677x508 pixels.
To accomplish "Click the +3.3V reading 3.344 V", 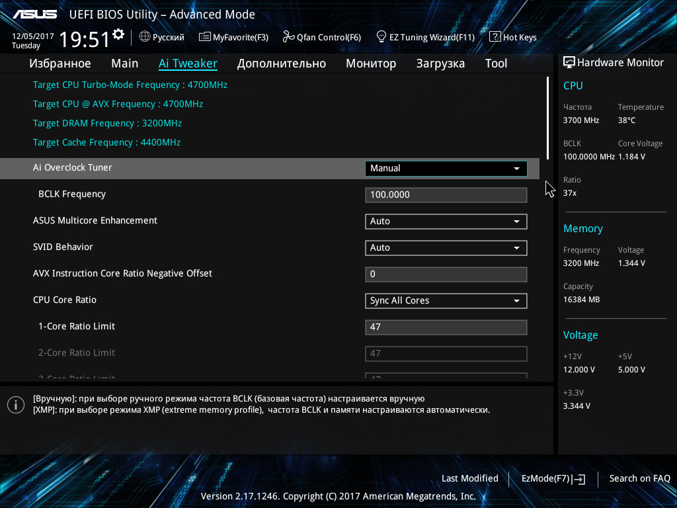I will 577,405.
